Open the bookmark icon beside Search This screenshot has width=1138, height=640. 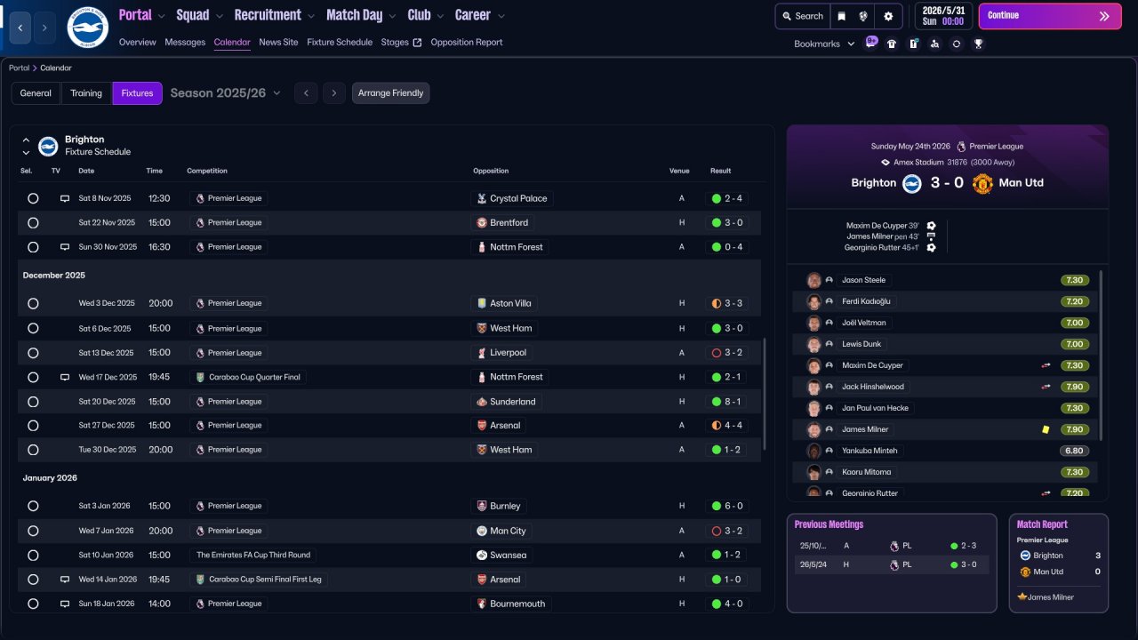pos(842,16)
